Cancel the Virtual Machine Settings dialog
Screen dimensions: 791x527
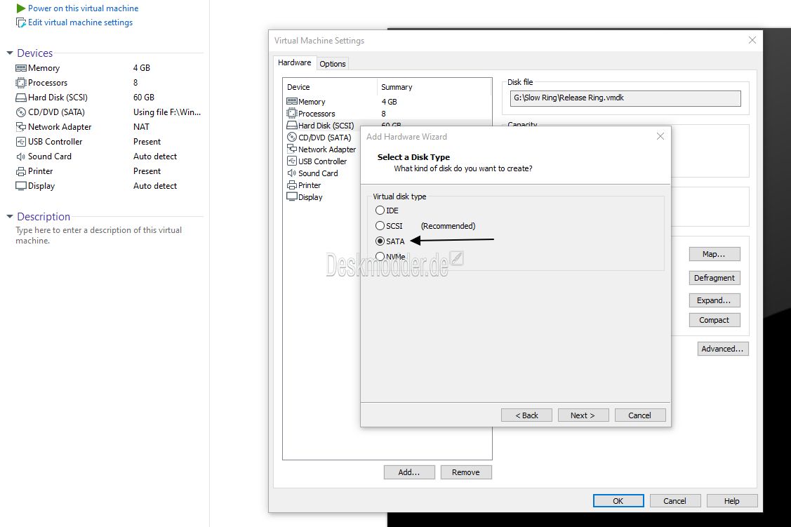coord(675,501)
